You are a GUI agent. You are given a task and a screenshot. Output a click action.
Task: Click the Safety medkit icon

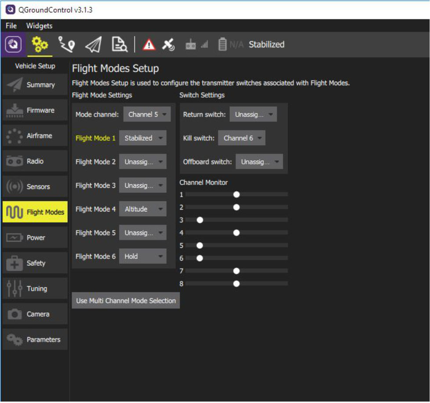pyautogui.click(x=15, y=263)
